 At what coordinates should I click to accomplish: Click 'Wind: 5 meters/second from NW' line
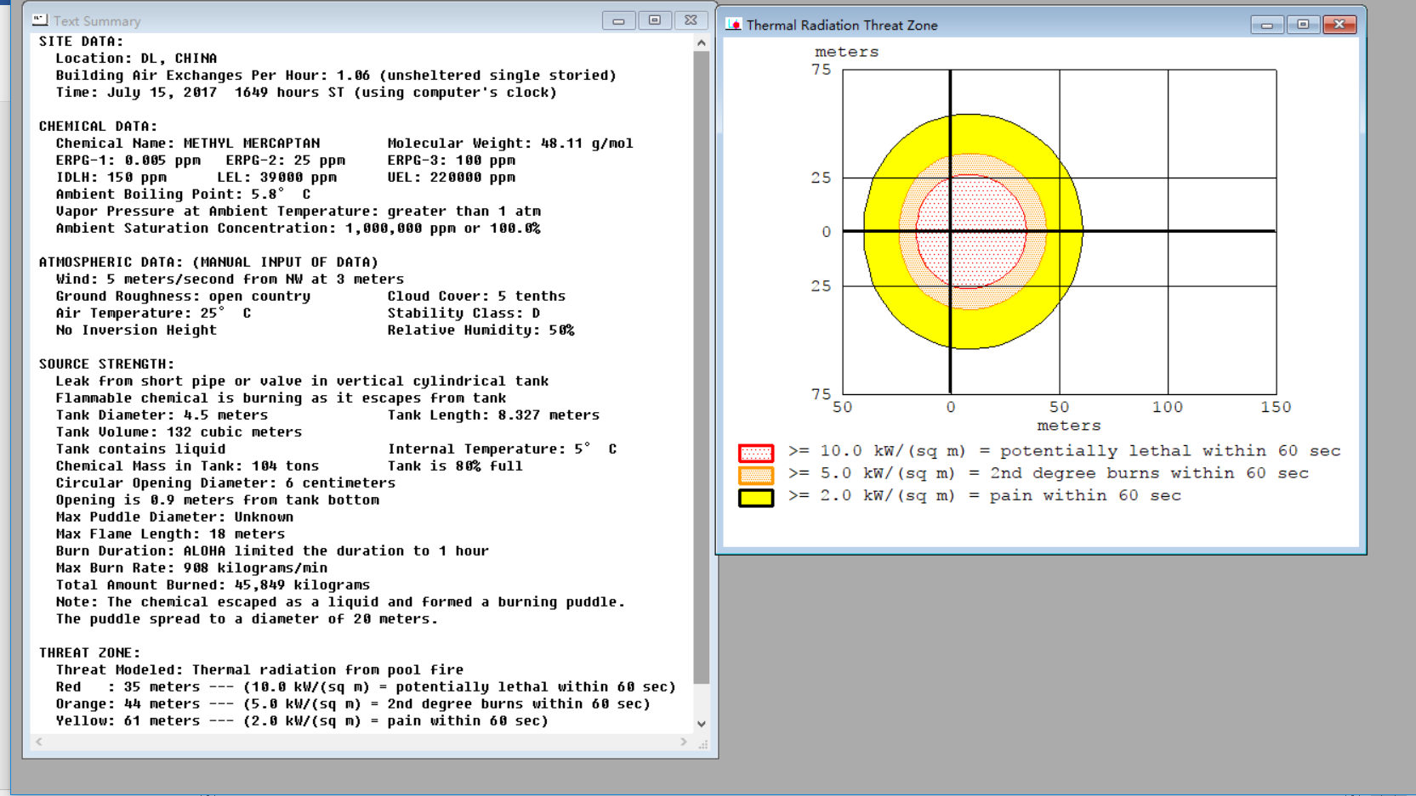click(x=230, y=279)
